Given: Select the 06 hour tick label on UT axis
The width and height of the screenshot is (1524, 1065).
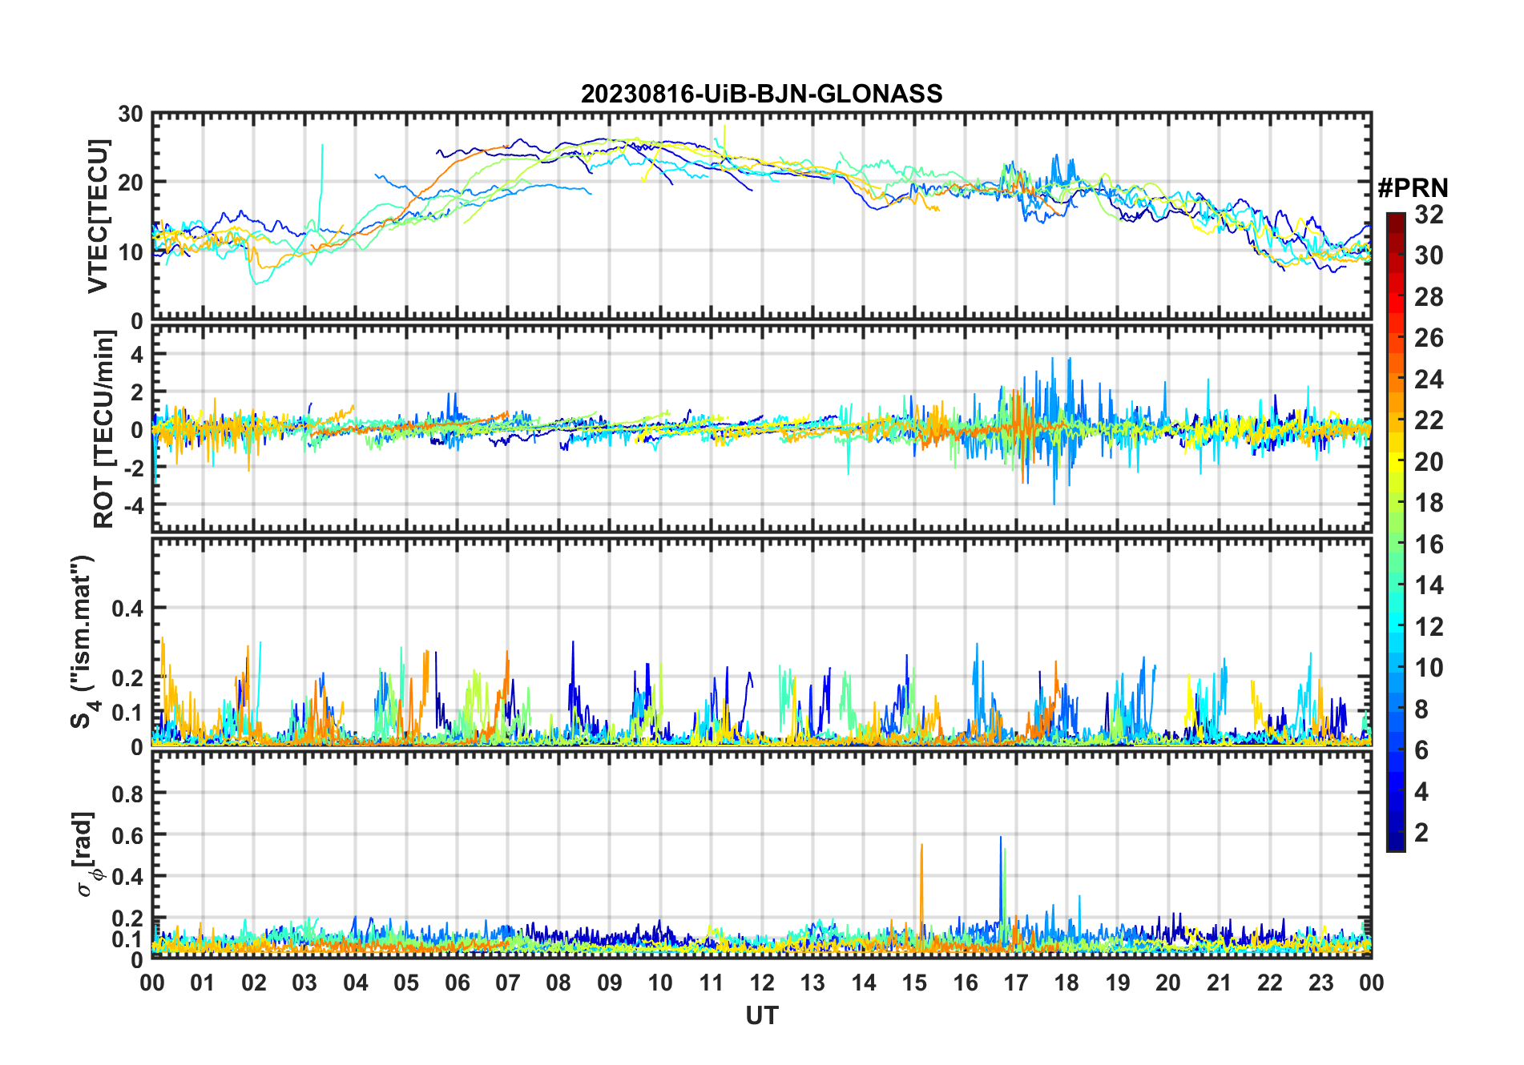Looking at the screenshot, I should pyautogui.click(x=457, y=983).
